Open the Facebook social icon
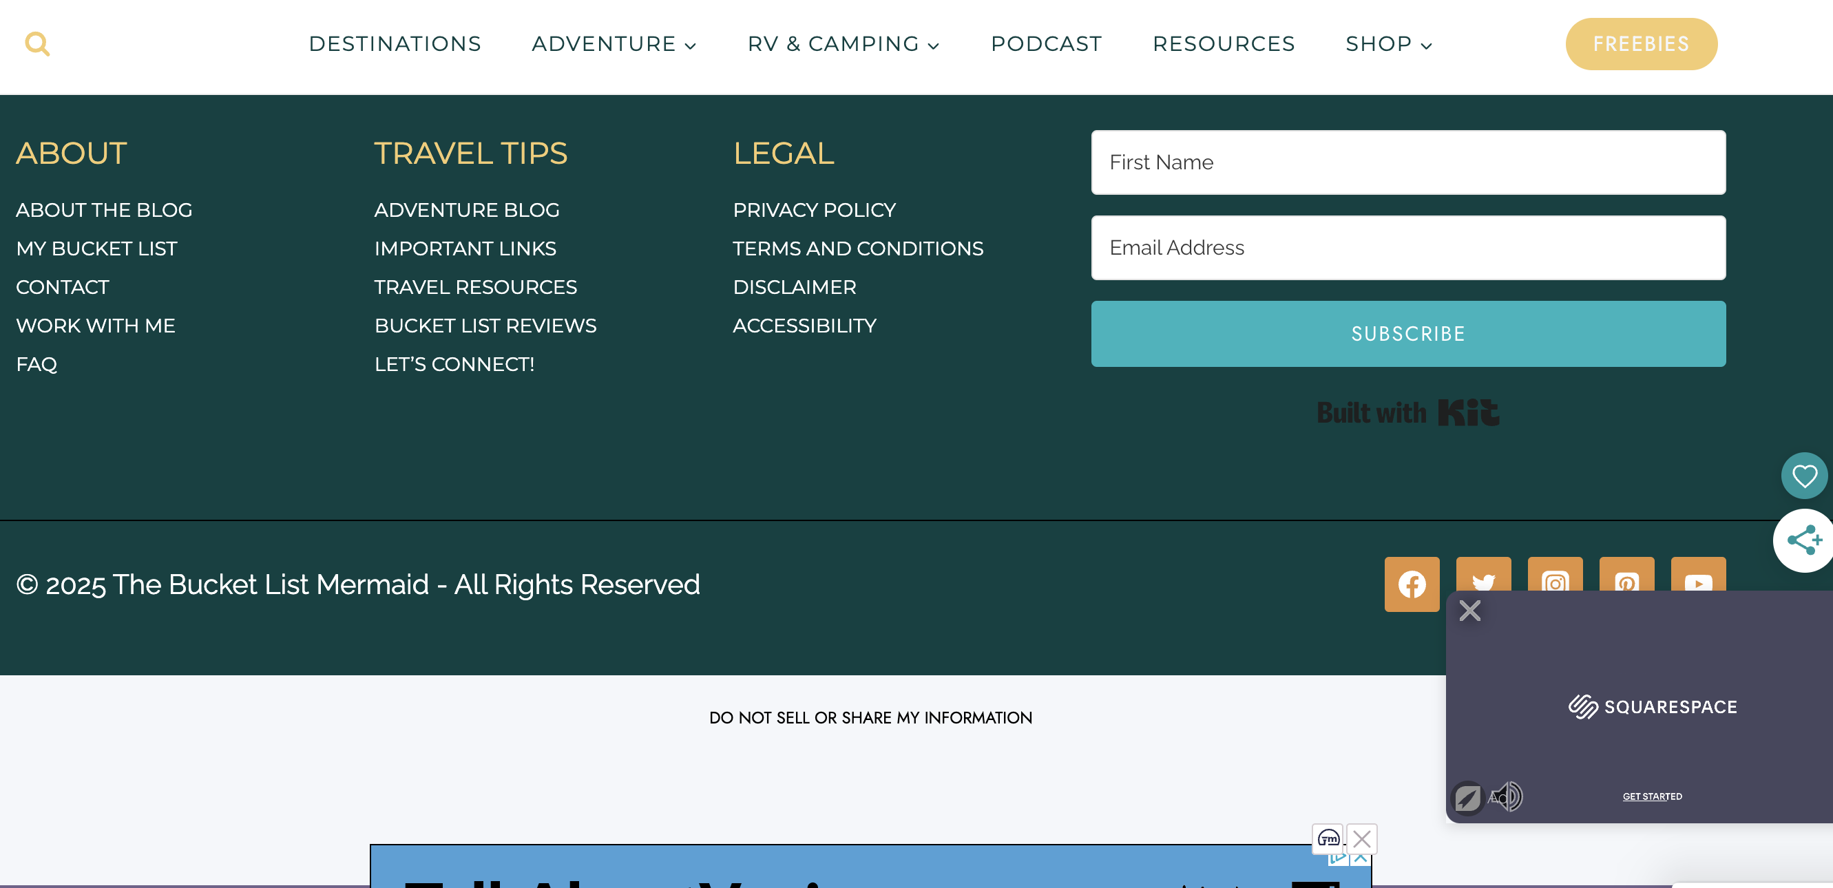Image resolution: width=1833 pixels, height=888 pixels. (1411, 584)
